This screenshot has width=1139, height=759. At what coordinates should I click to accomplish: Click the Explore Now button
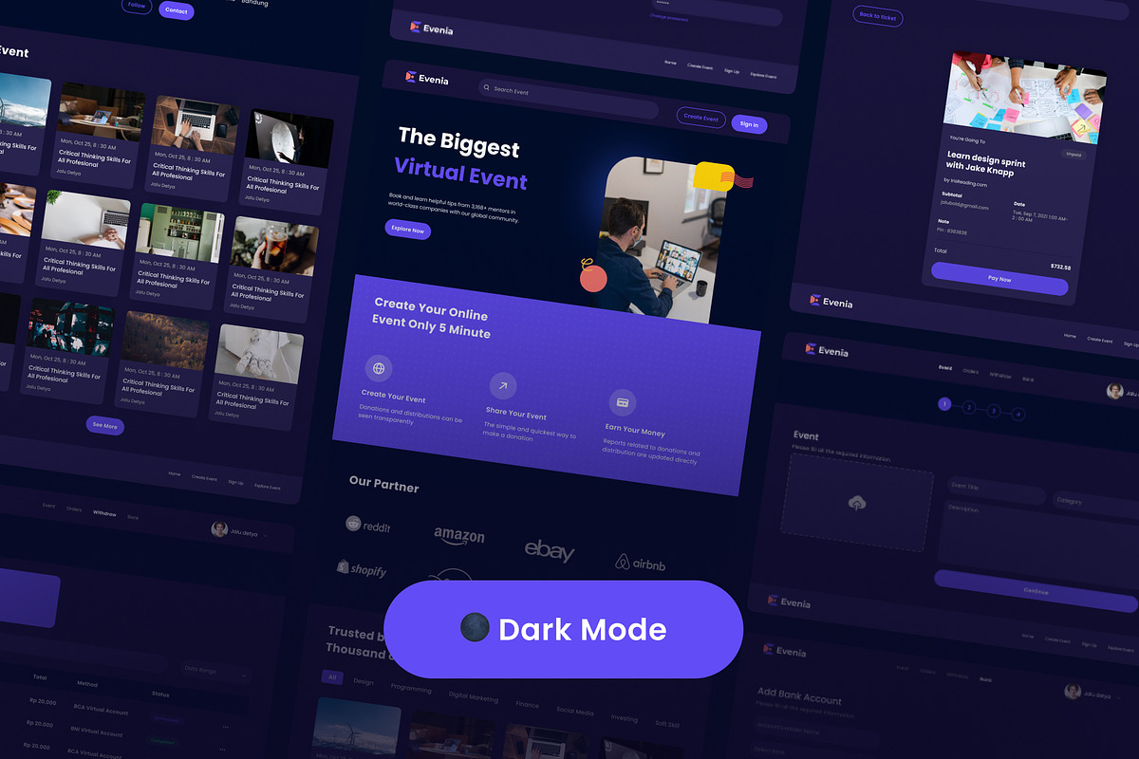click(x=407, y=230)
